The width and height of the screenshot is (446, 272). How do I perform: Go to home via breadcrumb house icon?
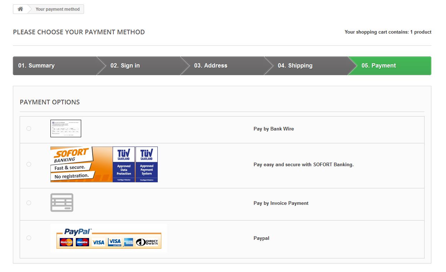(x=20, y=9)
